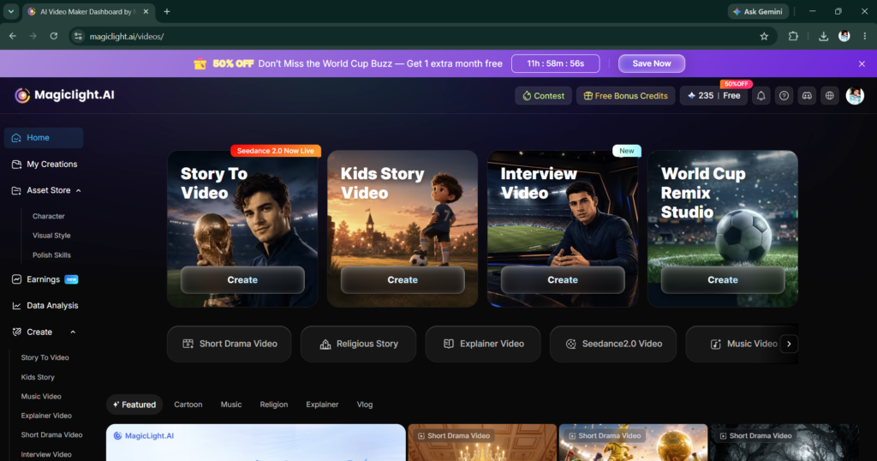The height and width of the screenshot is (461, 877).
Task: Click Music Video shortcut chip
Action: 743,344
